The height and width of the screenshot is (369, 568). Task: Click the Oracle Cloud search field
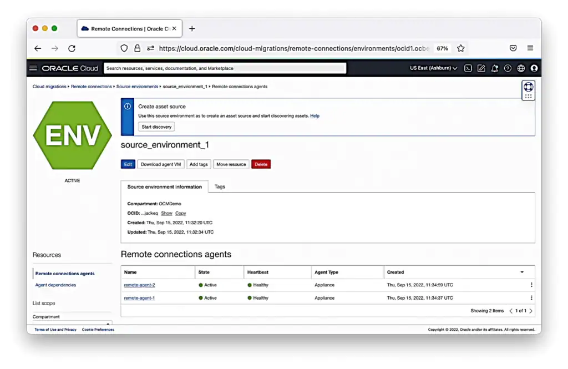(225, 68)
